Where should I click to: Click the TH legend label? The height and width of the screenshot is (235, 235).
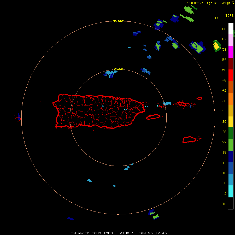[x=224, y=204]
